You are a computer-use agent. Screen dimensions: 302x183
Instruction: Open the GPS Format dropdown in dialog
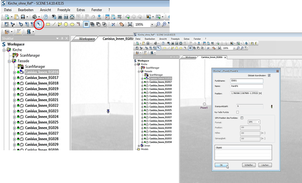[258, 122]
